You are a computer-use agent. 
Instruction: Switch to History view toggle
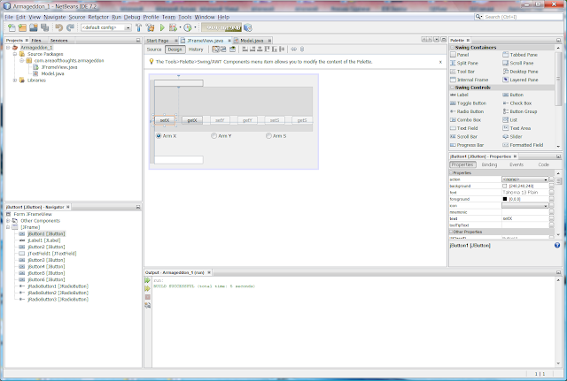[x=196, y=50]
